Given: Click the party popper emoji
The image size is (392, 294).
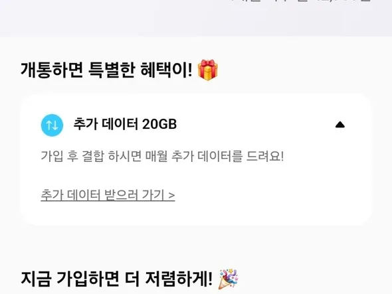Looking at the screenshot, I should (229, 279).
